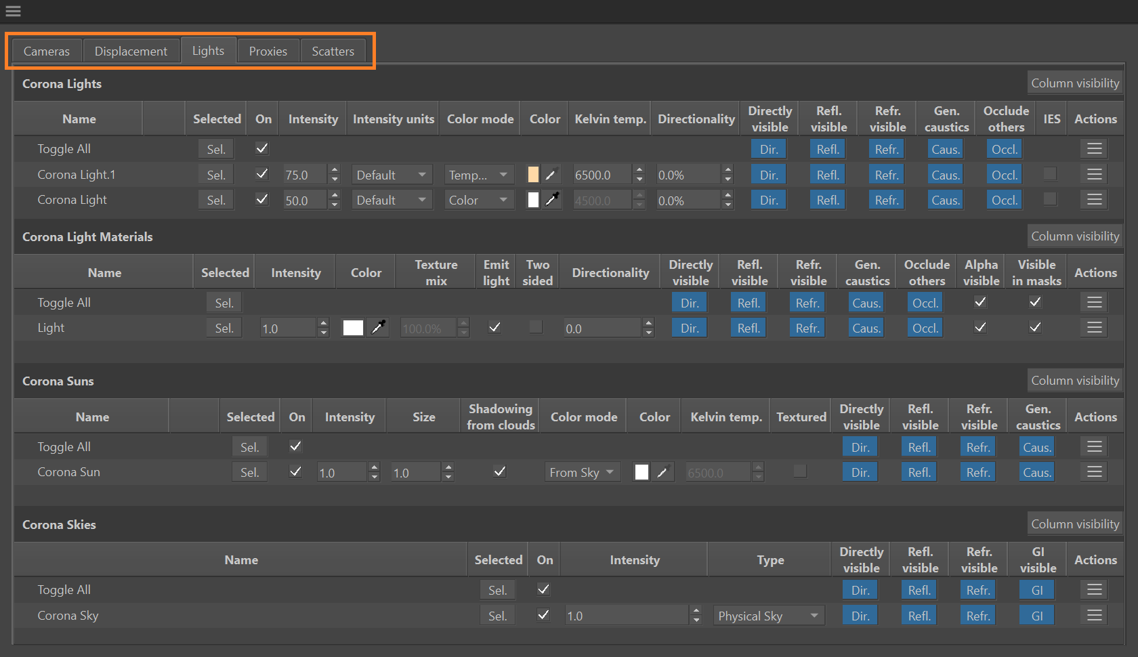Switch to the Cameras tab
Viewport: 1138px width, 657px height.
pos(47,51)
